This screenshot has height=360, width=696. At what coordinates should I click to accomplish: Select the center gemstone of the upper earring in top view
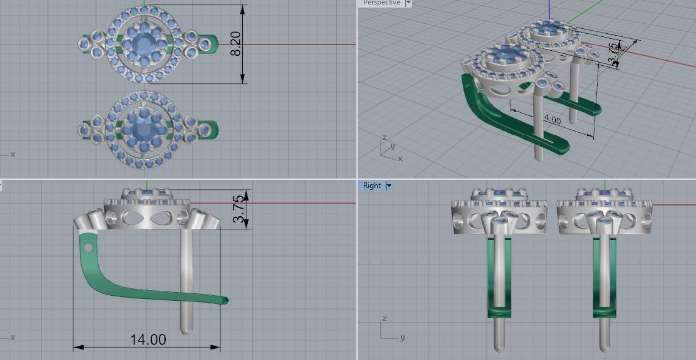click(144, 44)
